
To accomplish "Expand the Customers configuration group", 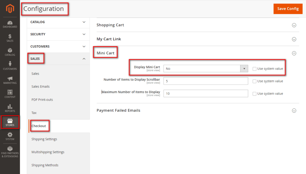I will pyautogui.click(x=58, y=47).
